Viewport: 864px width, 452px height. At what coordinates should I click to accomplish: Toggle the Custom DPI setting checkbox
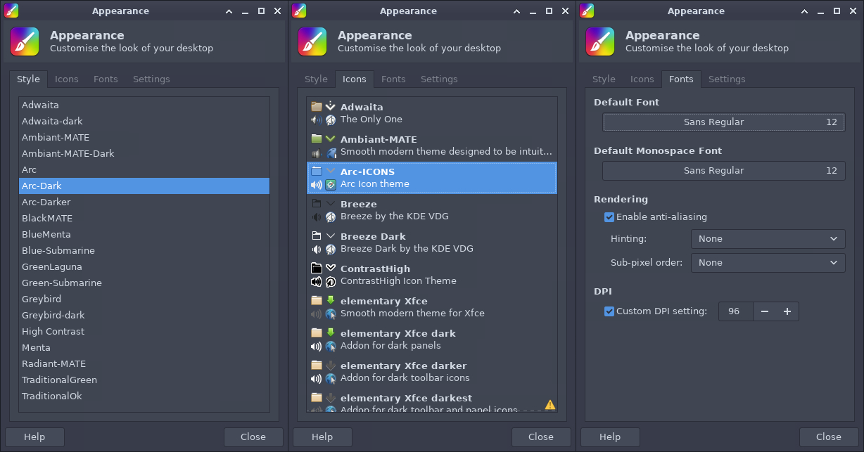609,311
